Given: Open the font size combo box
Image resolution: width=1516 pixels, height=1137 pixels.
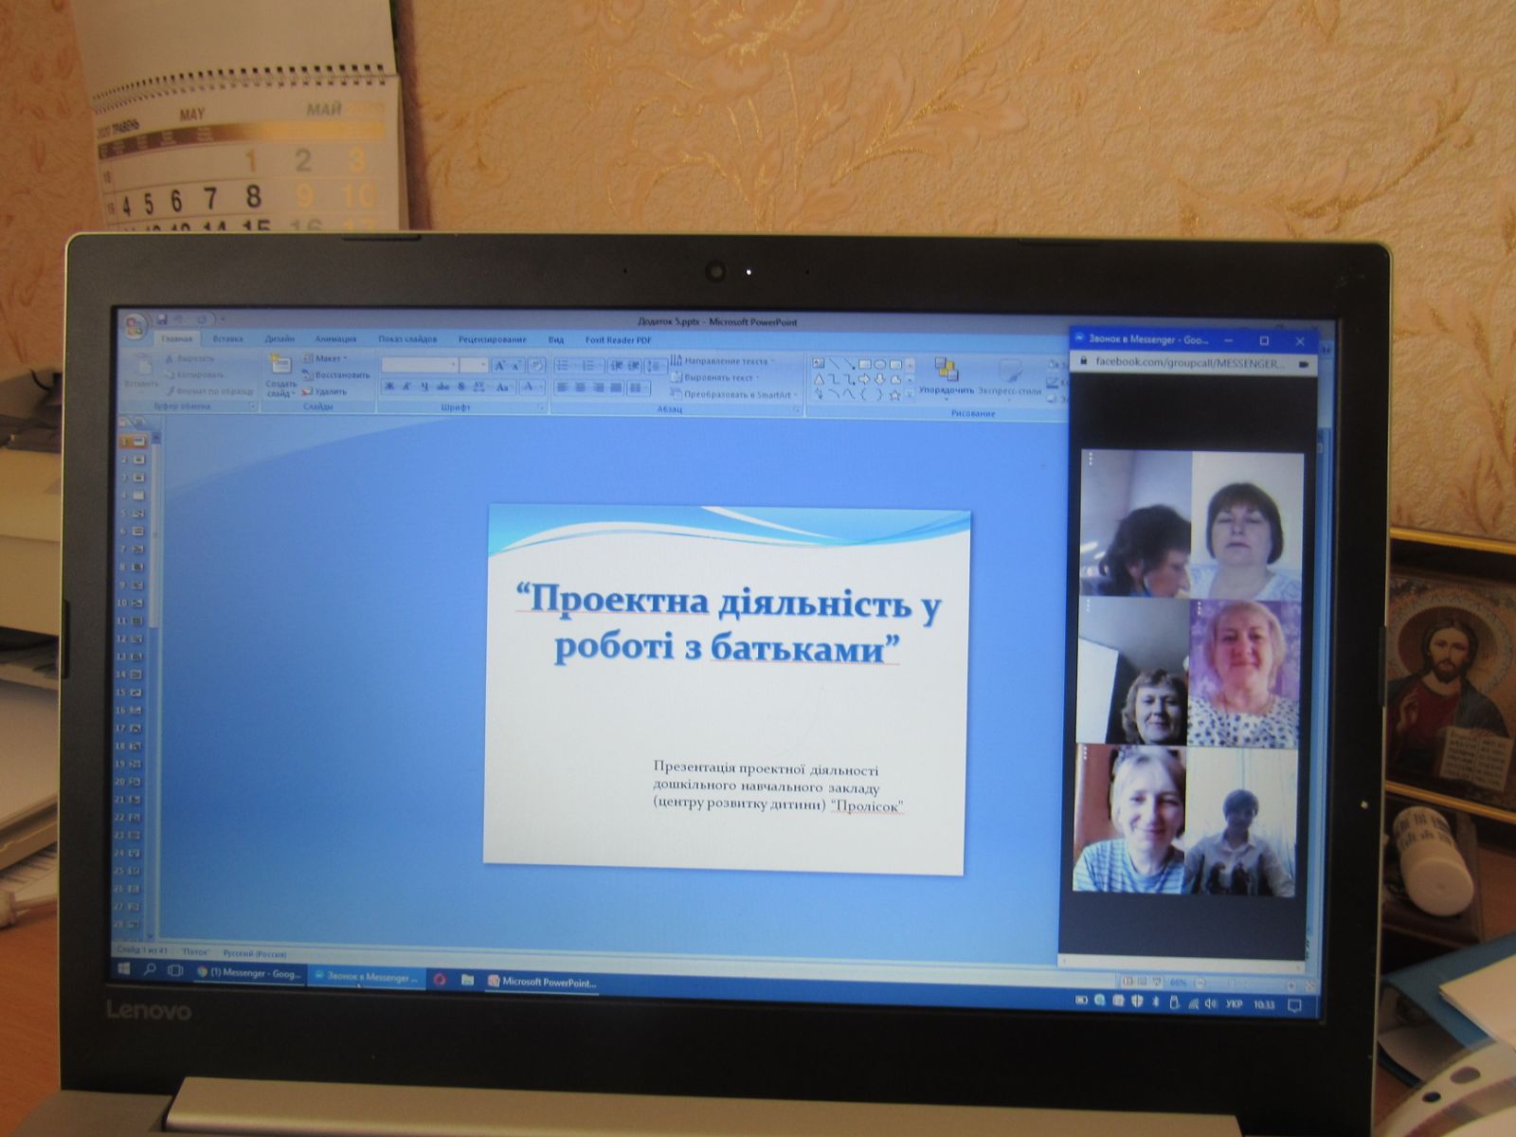Looking at the screenshot, I should click(474, 365).
